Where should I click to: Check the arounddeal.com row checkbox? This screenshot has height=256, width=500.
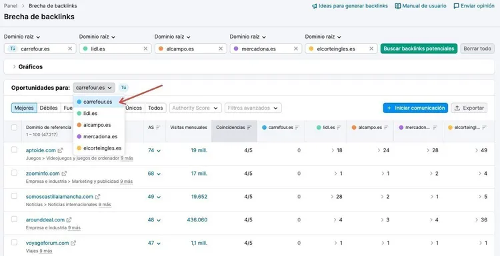[x=14, y=219]
